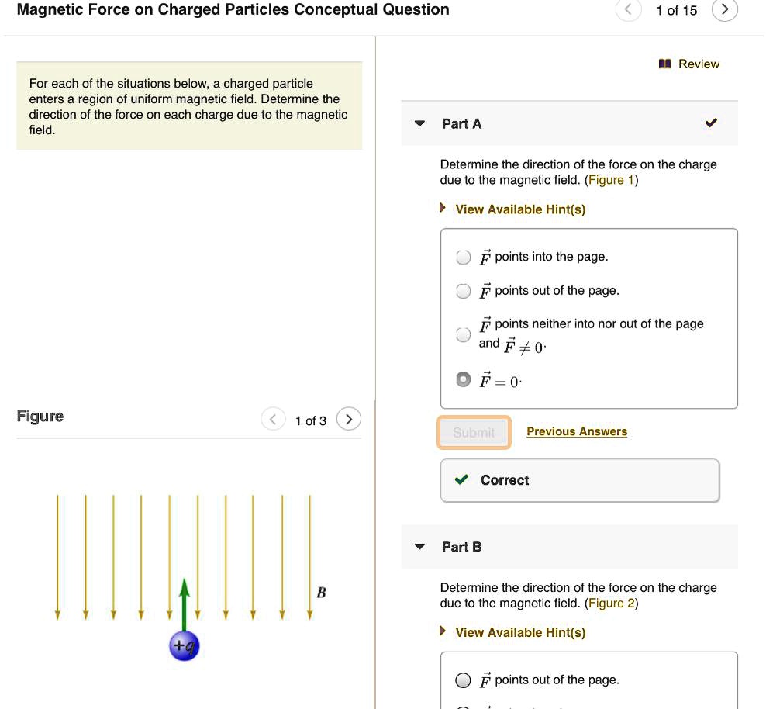Collapse the Part A section

point(419,123)
